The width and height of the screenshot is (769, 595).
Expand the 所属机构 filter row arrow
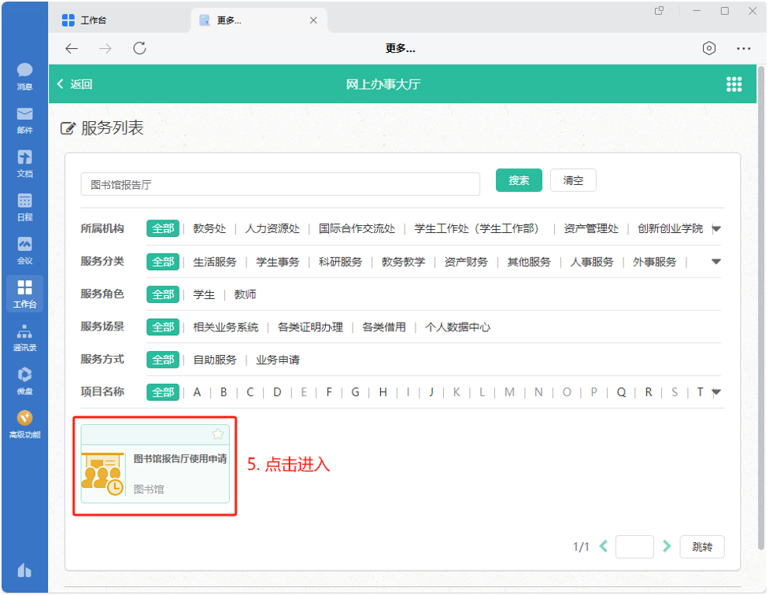click(716, 229)
